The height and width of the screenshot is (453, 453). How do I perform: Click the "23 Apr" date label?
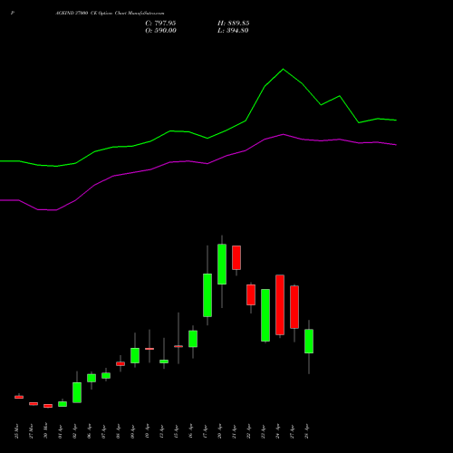pos(264,431)
